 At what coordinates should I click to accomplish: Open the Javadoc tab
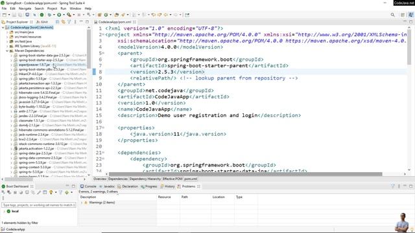pyautogui.click(x=107, y=186)
